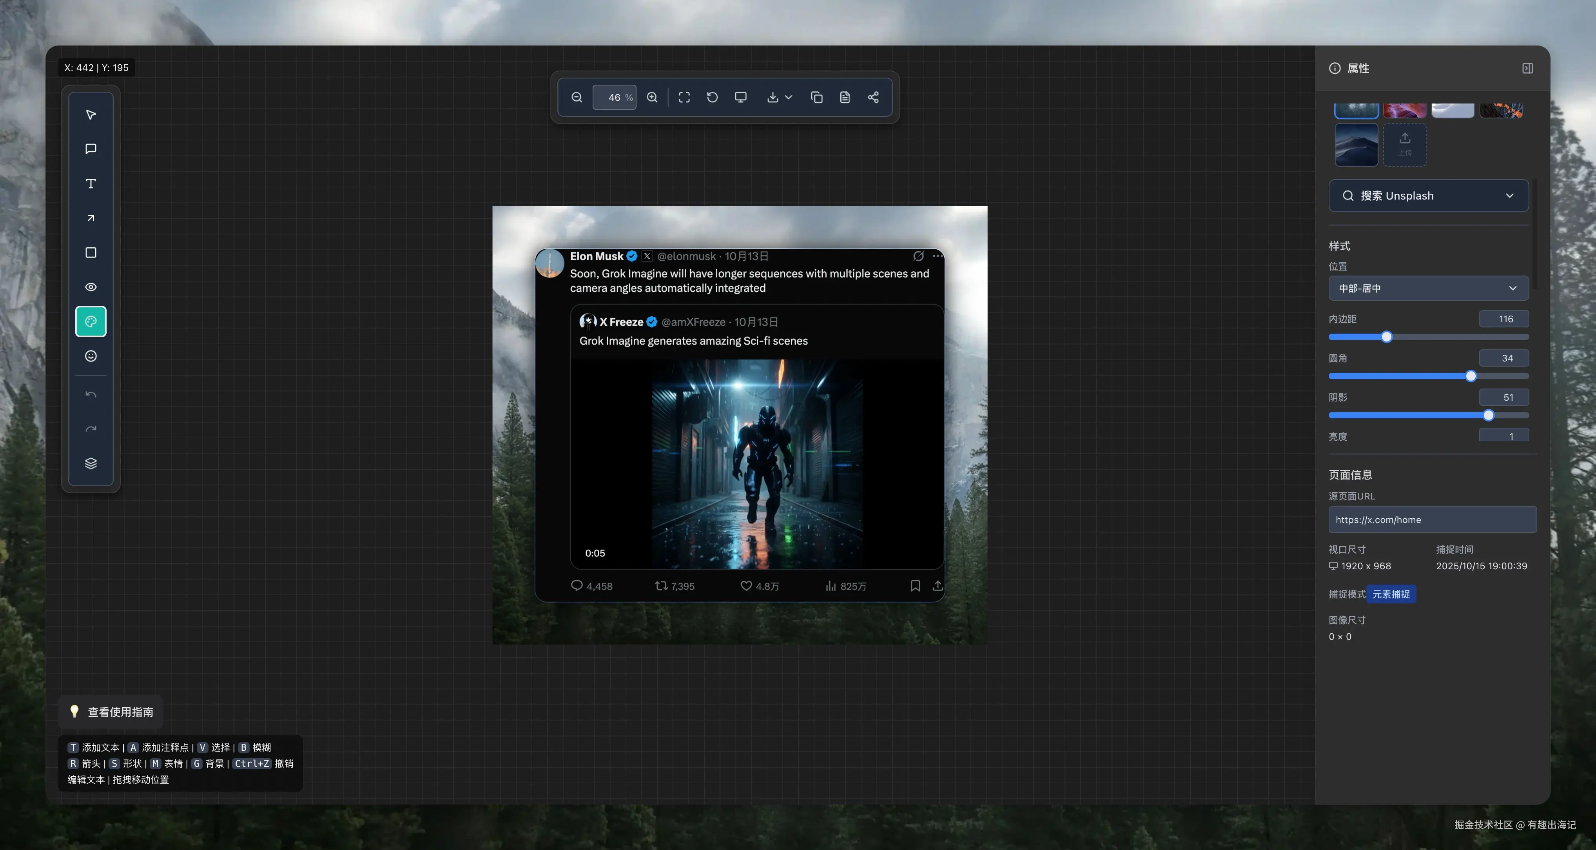
Task: Click the 上传 upload background button
Action: point(1405,144)
